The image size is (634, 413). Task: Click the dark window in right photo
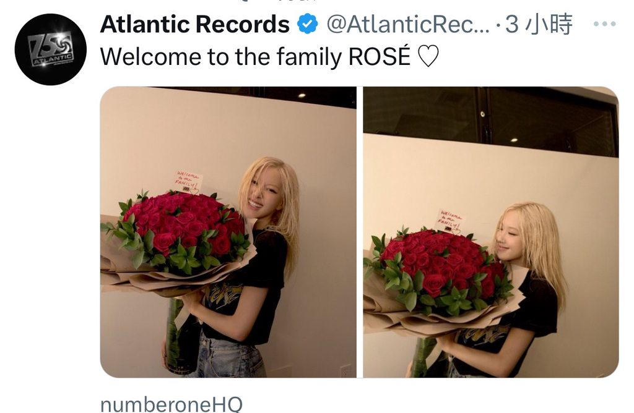(491, 121)
